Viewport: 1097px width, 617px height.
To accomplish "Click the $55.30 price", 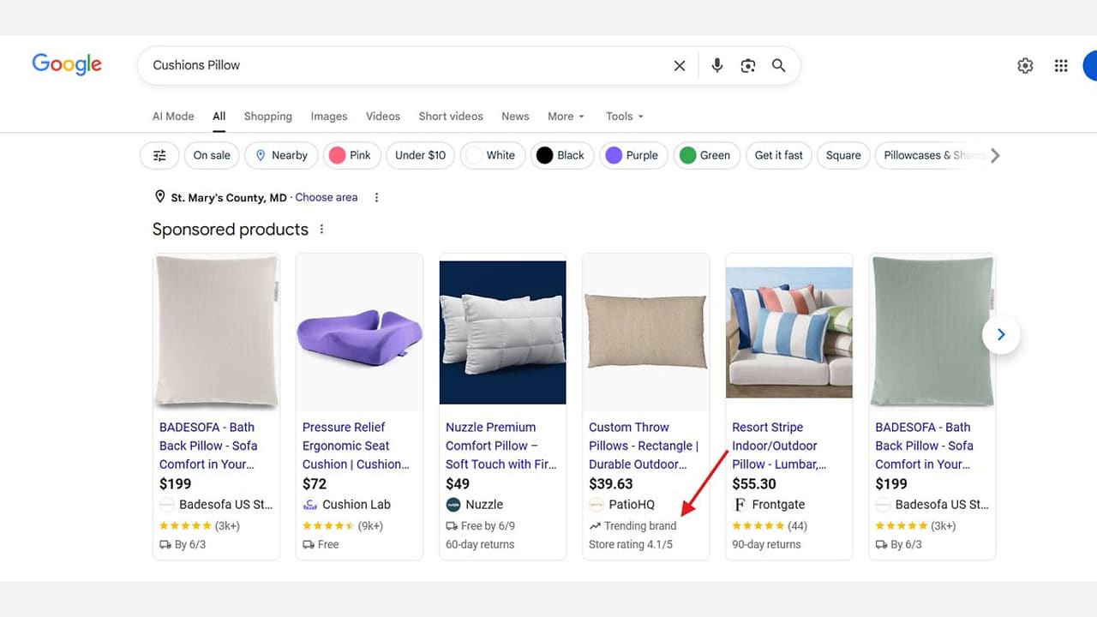I will pyautogui.click(x=754, y=484).
